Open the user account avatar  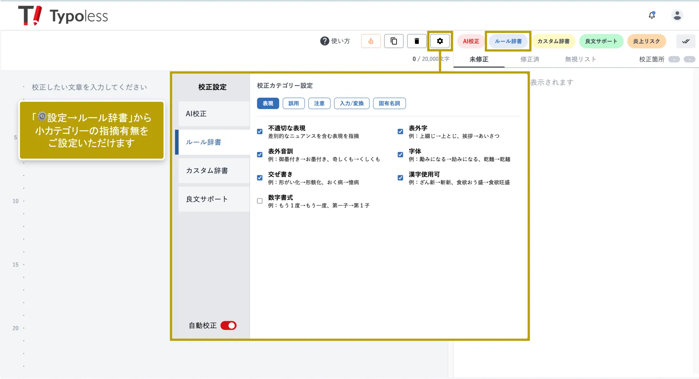[677, 15]
